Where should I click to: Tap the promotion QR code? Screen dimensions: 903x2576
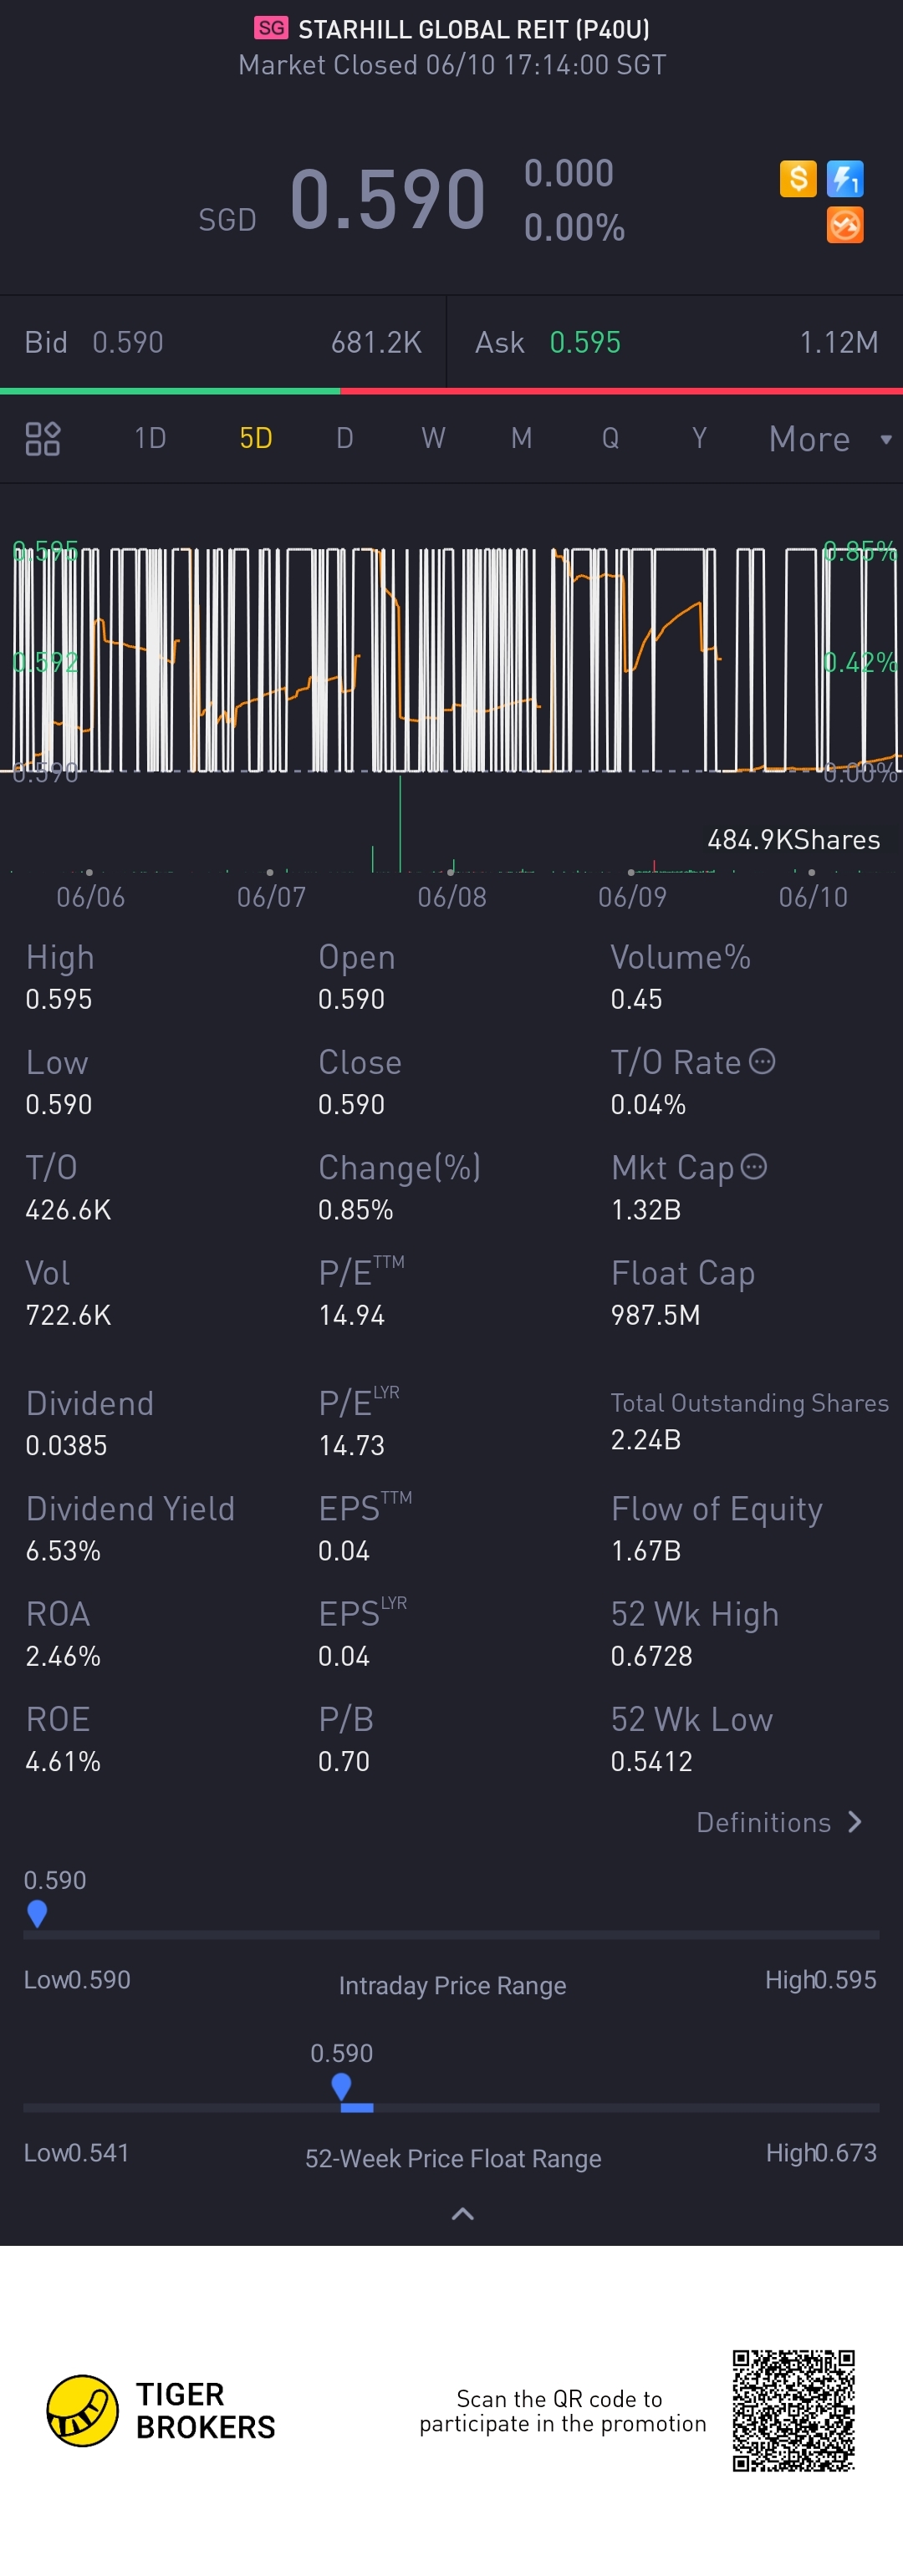coord(793,2410)
